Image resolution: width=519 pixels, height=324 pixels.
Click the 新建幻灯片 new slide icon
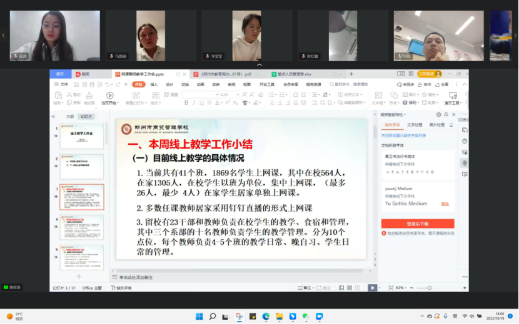[x=135, y=96]
